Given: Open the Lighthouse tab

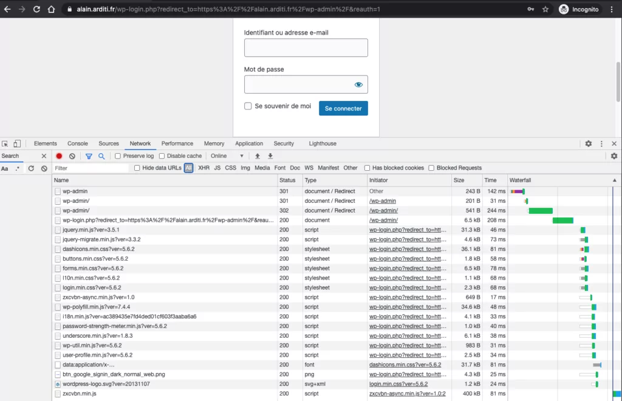Looking at the screenshot, I should pyautogui.click(x=322, y=144).
